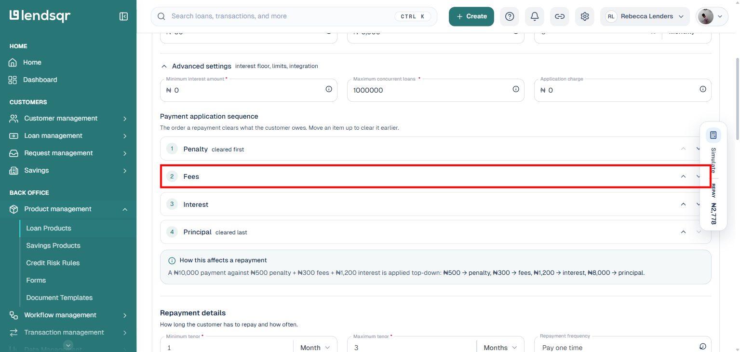
Task: Click the lendsqr logo
Action: [40, 16]
